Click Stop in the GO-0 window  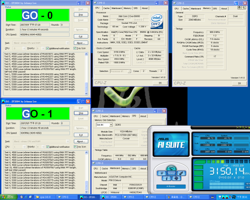[81, 15]
